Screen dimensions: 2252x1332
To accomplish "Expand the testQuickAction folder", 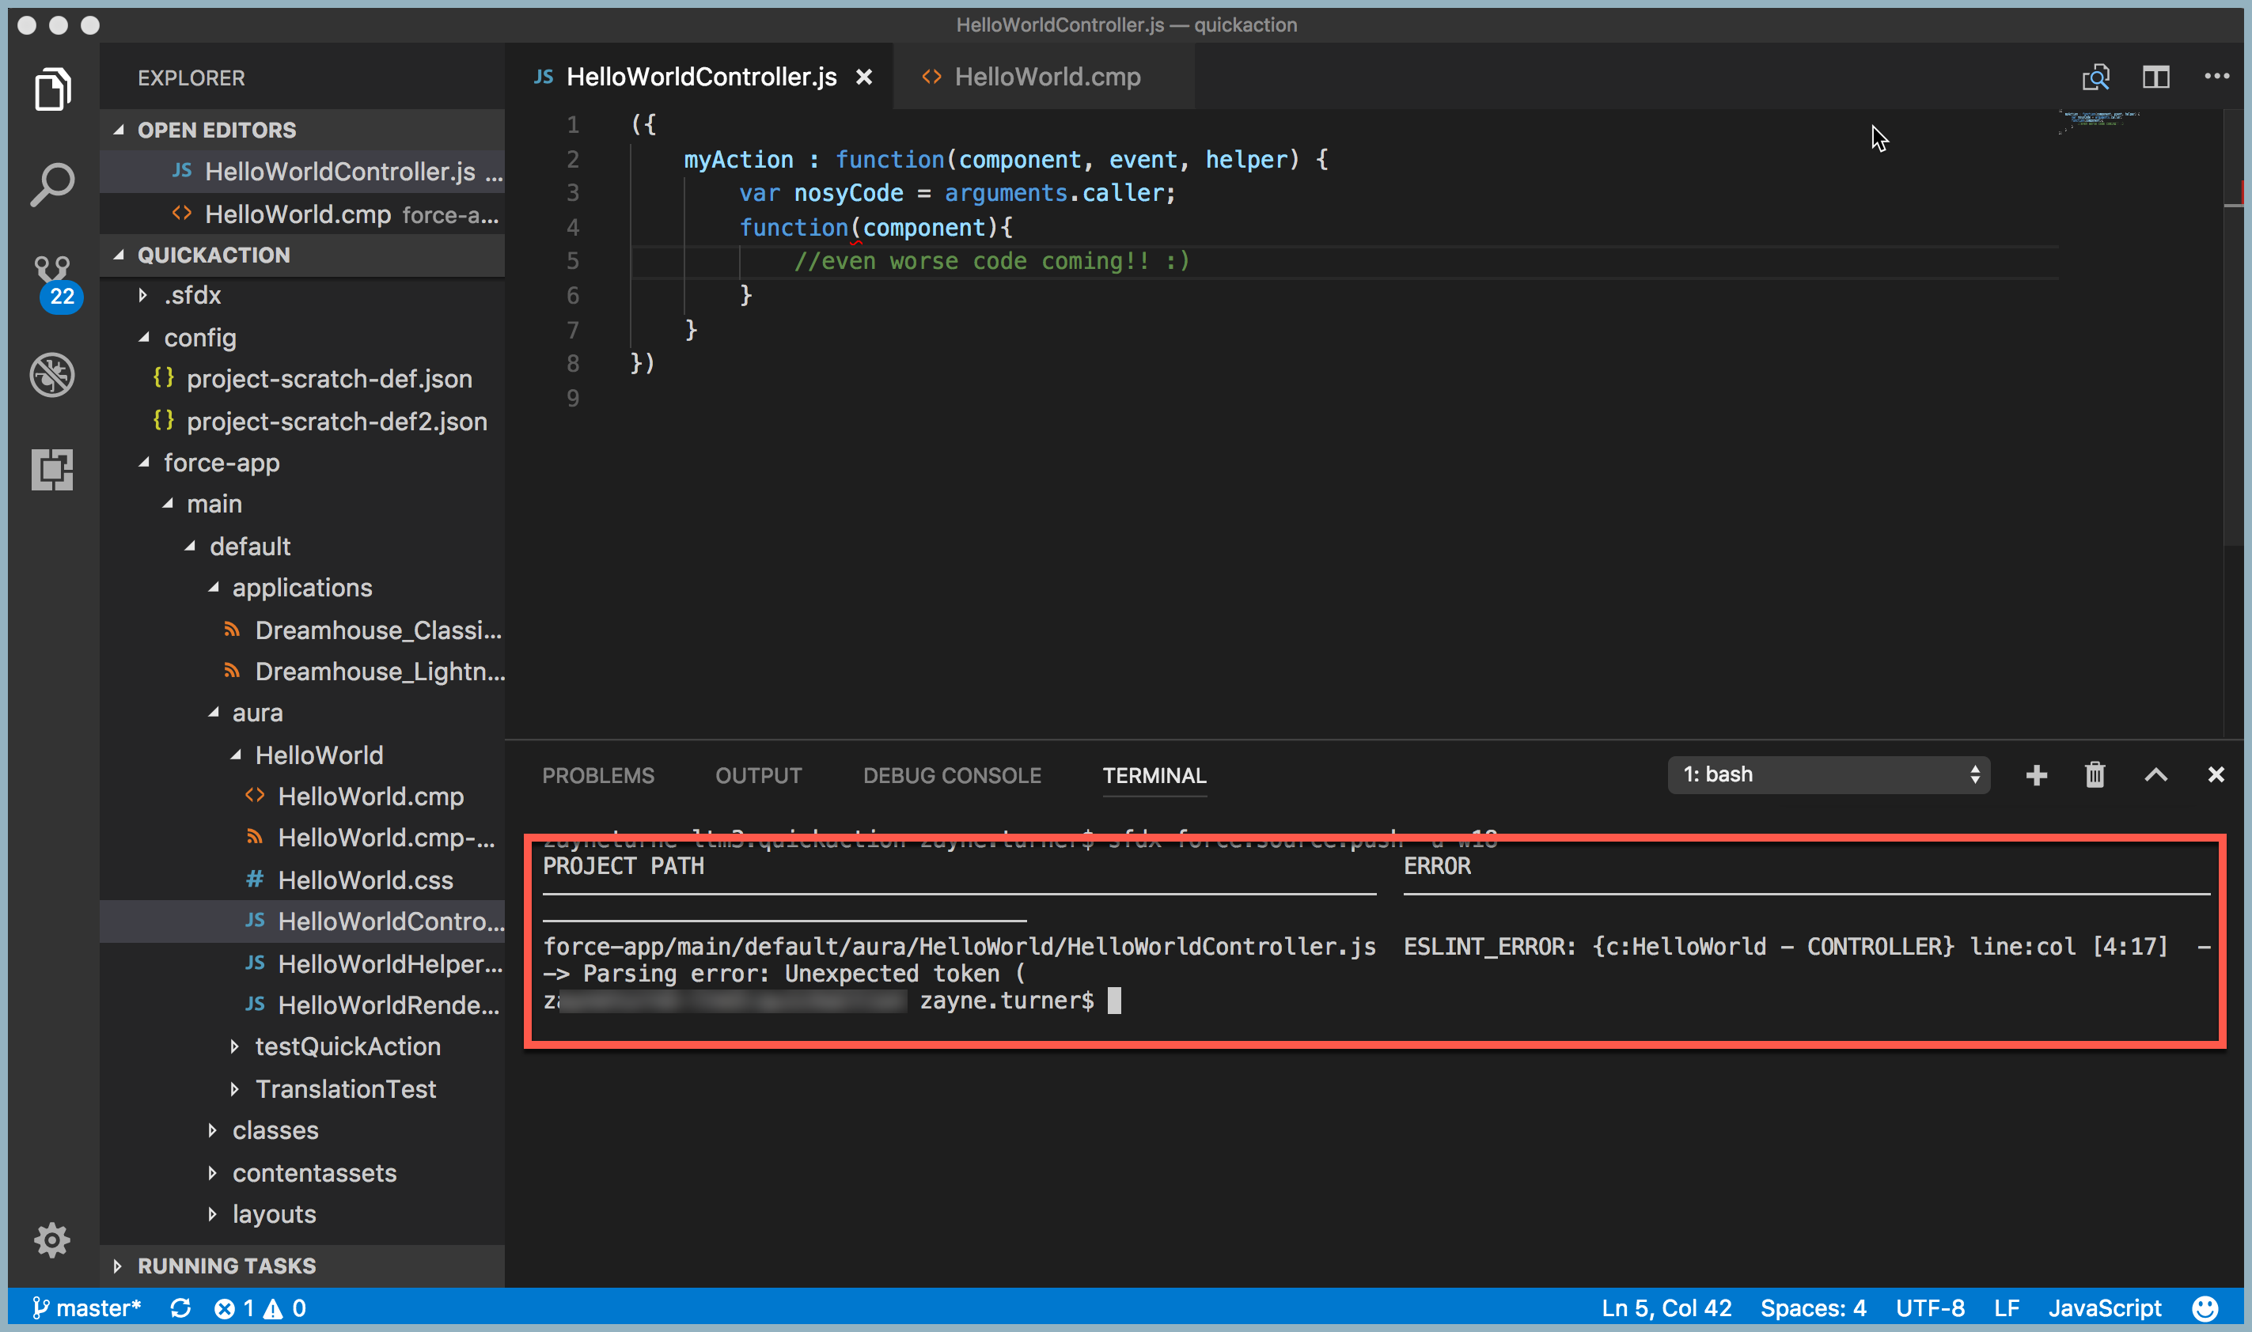I will click(x=347, y=1046).
